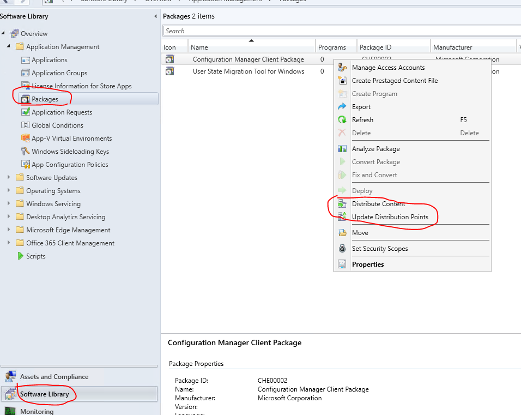This screenshot has height=415, width=521.
Task: Click the packages Search field
Action: (x=342, y=31)
